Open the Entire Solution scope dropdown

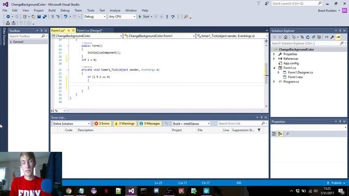(x=71, y=124)
